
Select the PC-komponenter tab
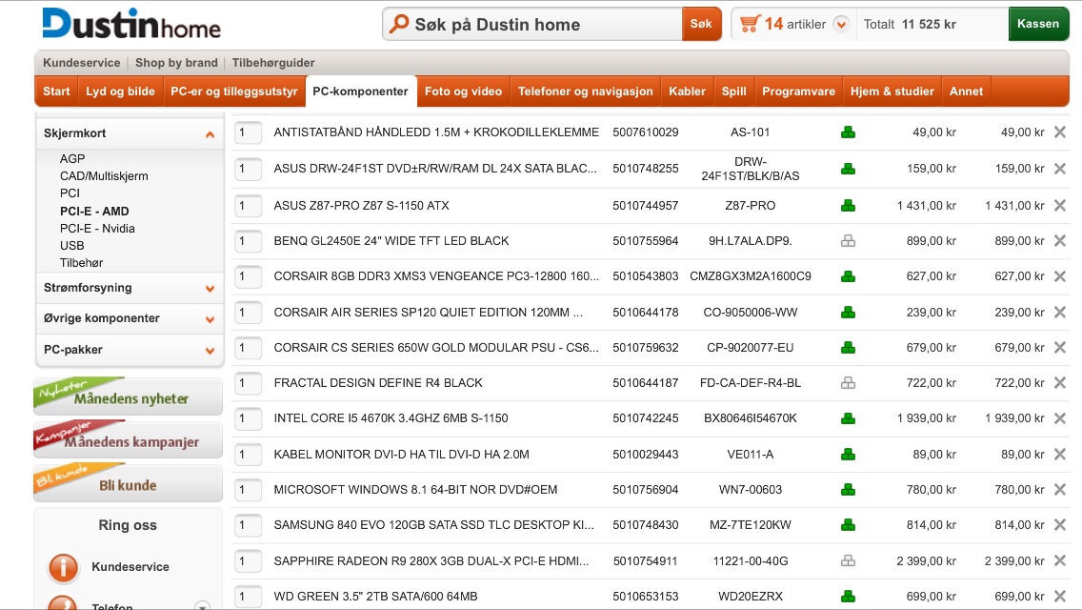tap(360, 91)
